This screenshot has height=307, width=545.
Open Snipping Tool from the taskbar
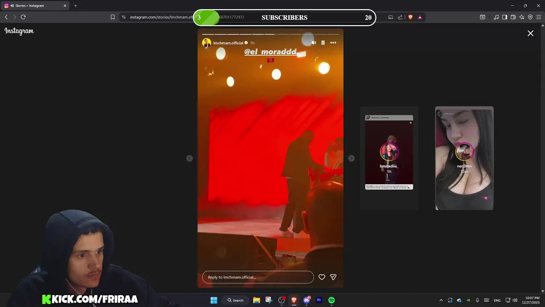(269, 300)
